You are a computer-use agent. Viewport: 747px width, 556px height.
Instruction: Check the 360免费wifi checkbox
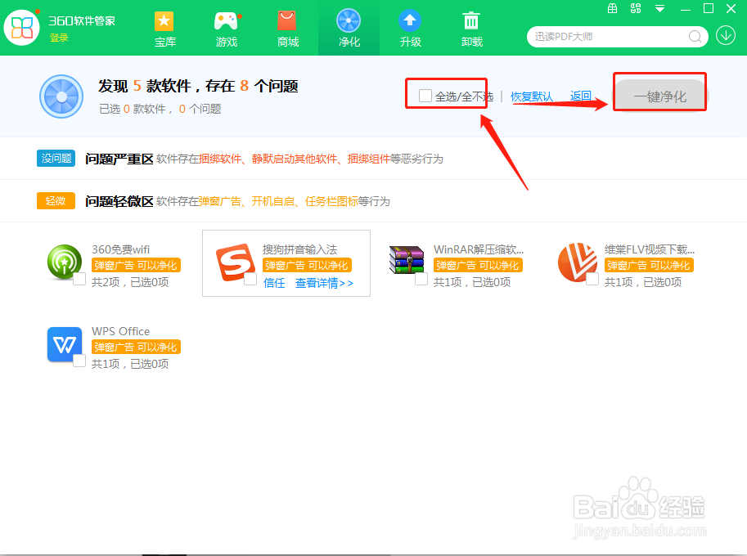coord(79,279)
